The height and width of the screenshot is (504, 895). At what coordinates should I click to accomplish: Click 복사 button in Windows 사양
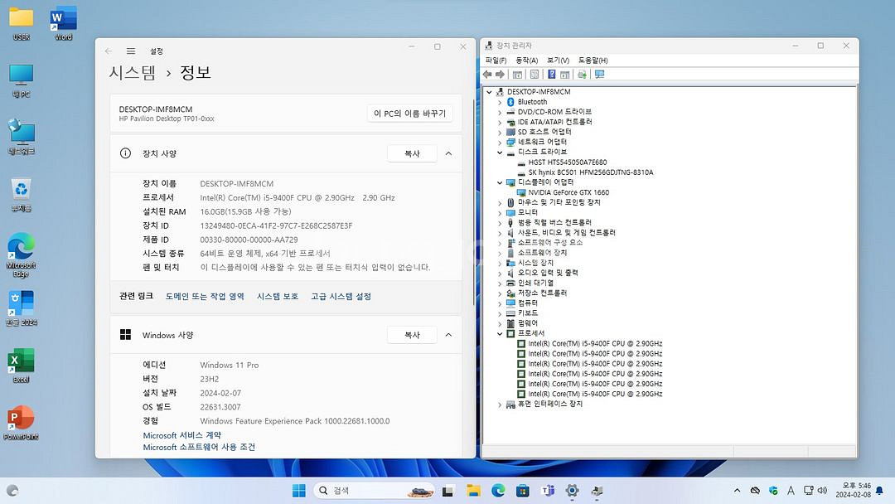[412, 335]
